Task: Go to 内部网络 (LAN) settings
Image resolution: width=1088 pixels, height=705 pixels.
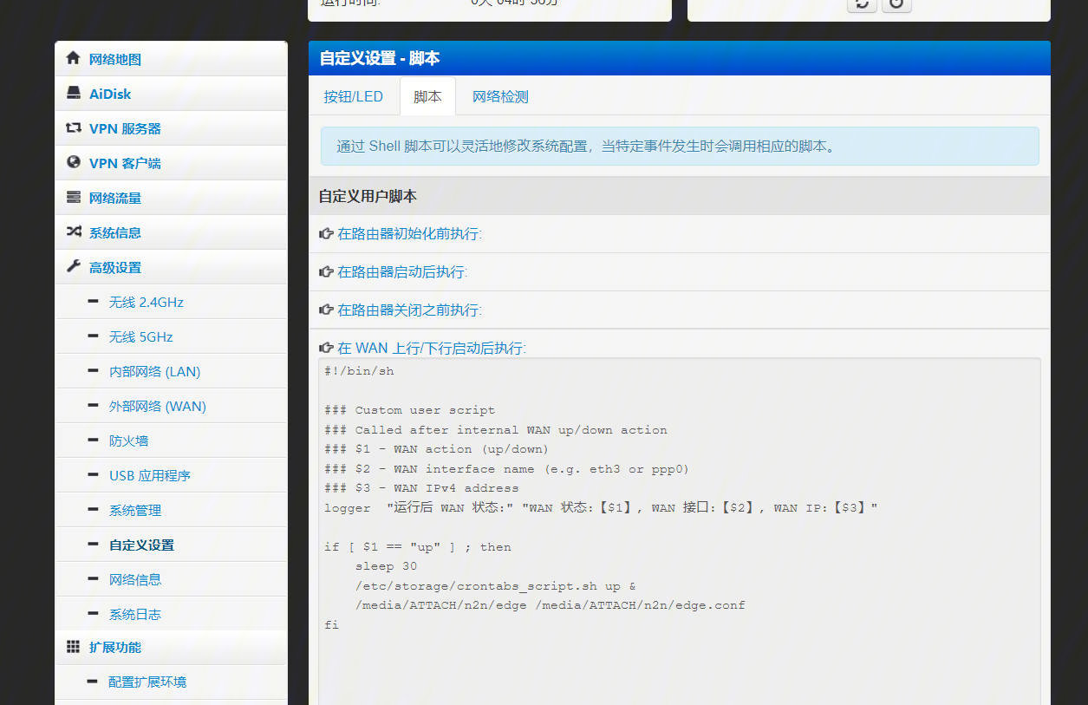Action: pyautogui.click(x=154, y=371)
